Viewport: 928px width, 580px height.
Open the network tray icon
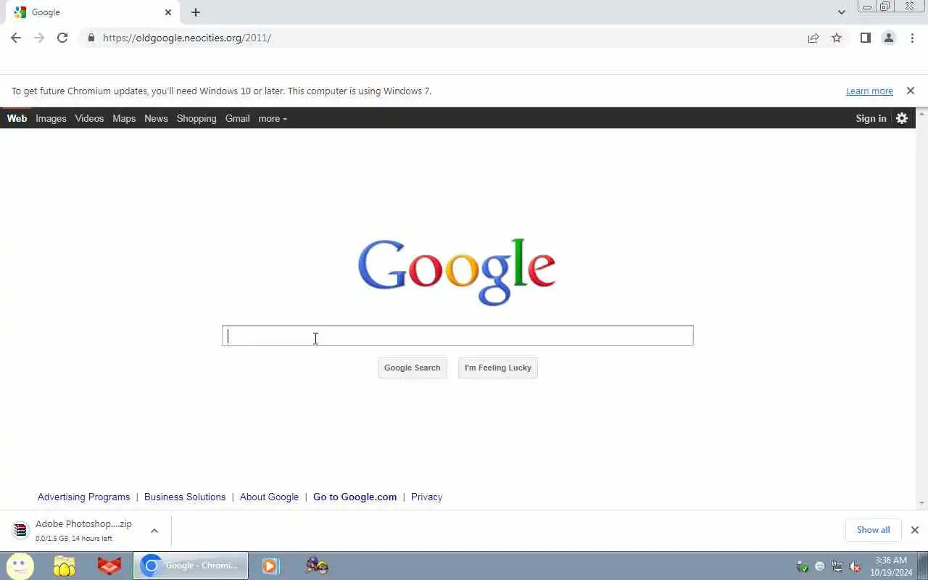coord(837,566)
